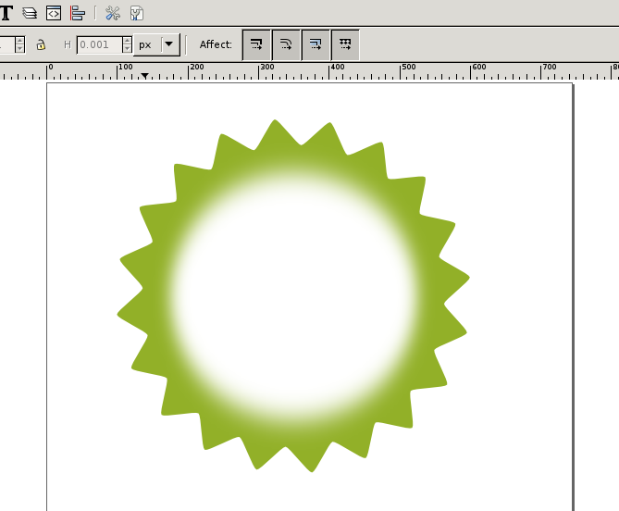
Task: Toggle Affect stroke width scaling
Action: [256, 44]
